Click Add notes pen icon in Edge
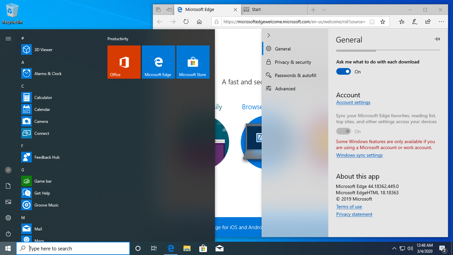This screenshot has width=453, height=255. pos(415,22)
